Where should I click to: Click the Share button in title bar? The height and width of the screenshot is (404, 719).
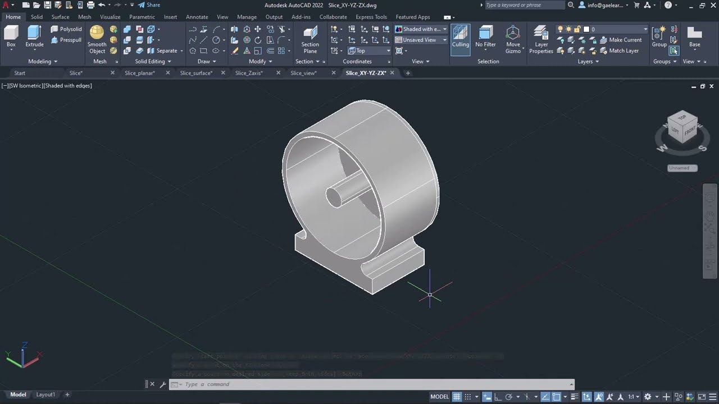click(x=149, y=5)
